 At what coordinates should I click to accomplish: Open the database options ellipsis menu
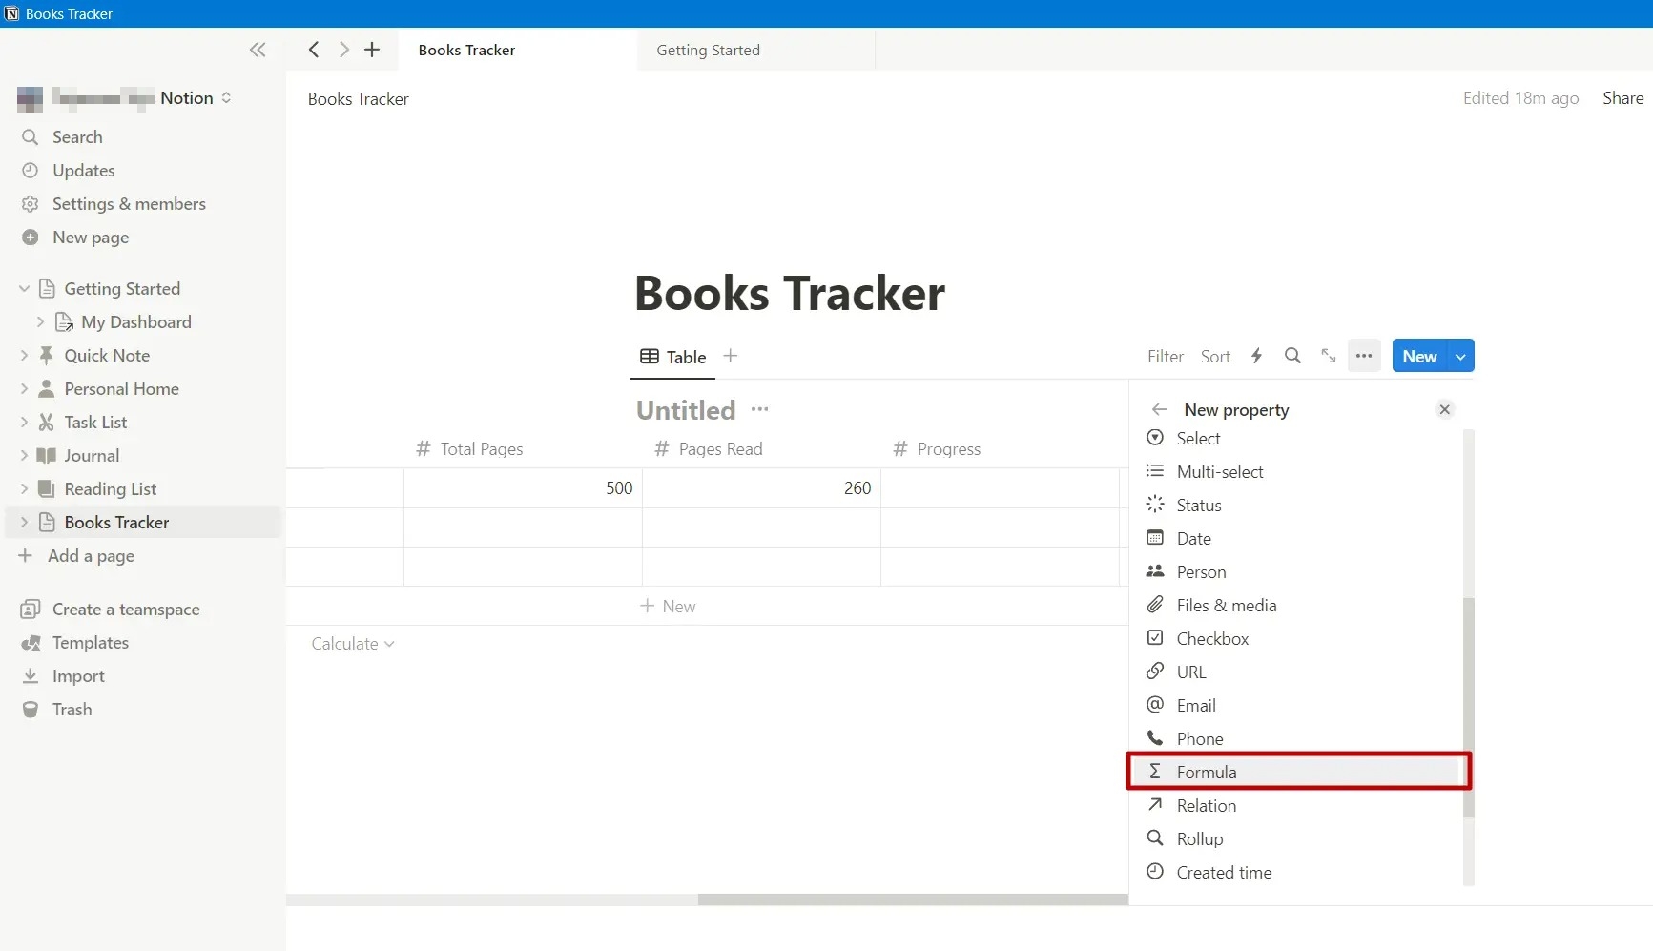(x=1363, y=356)
